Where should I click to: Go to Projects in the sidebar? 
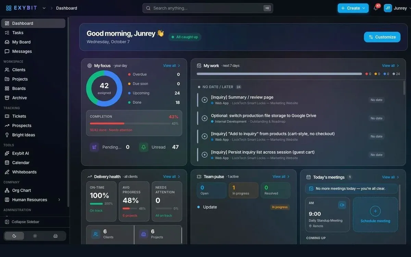33,79
